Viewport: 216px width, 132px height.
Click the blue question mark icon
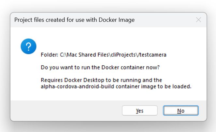tap(28, 46)
